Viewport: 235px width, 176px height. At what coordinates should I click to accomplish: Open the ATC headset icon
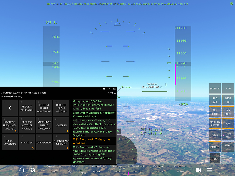pyautogui.click(x=22, y=170)
